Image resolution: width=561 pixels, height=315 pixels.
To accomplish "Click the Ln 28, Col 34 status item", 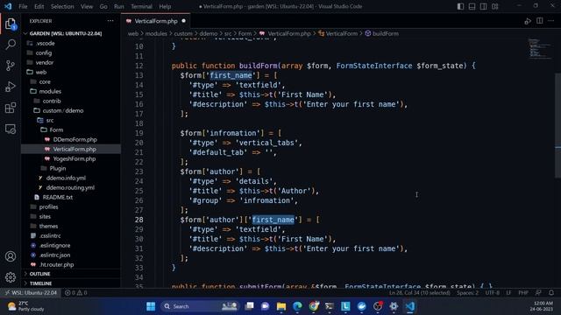I will [x=419, y=293].
